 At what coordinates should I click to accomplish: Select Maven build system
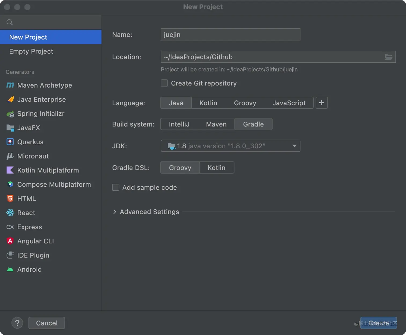pos(216,124)
